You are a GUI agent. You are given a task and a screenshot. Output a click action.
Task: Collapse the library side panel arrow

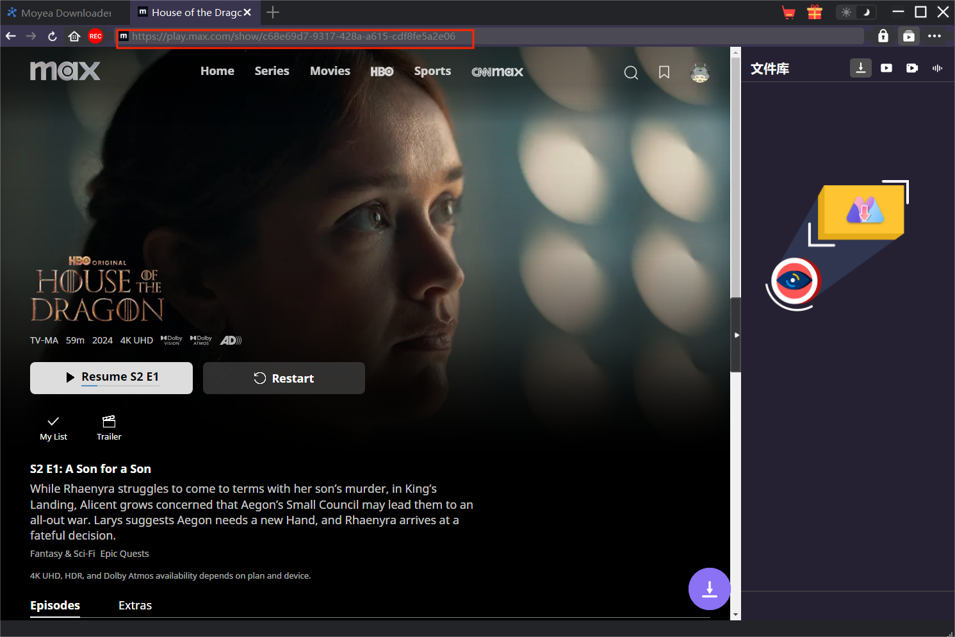pyautogui.click(x=737, y=335)
